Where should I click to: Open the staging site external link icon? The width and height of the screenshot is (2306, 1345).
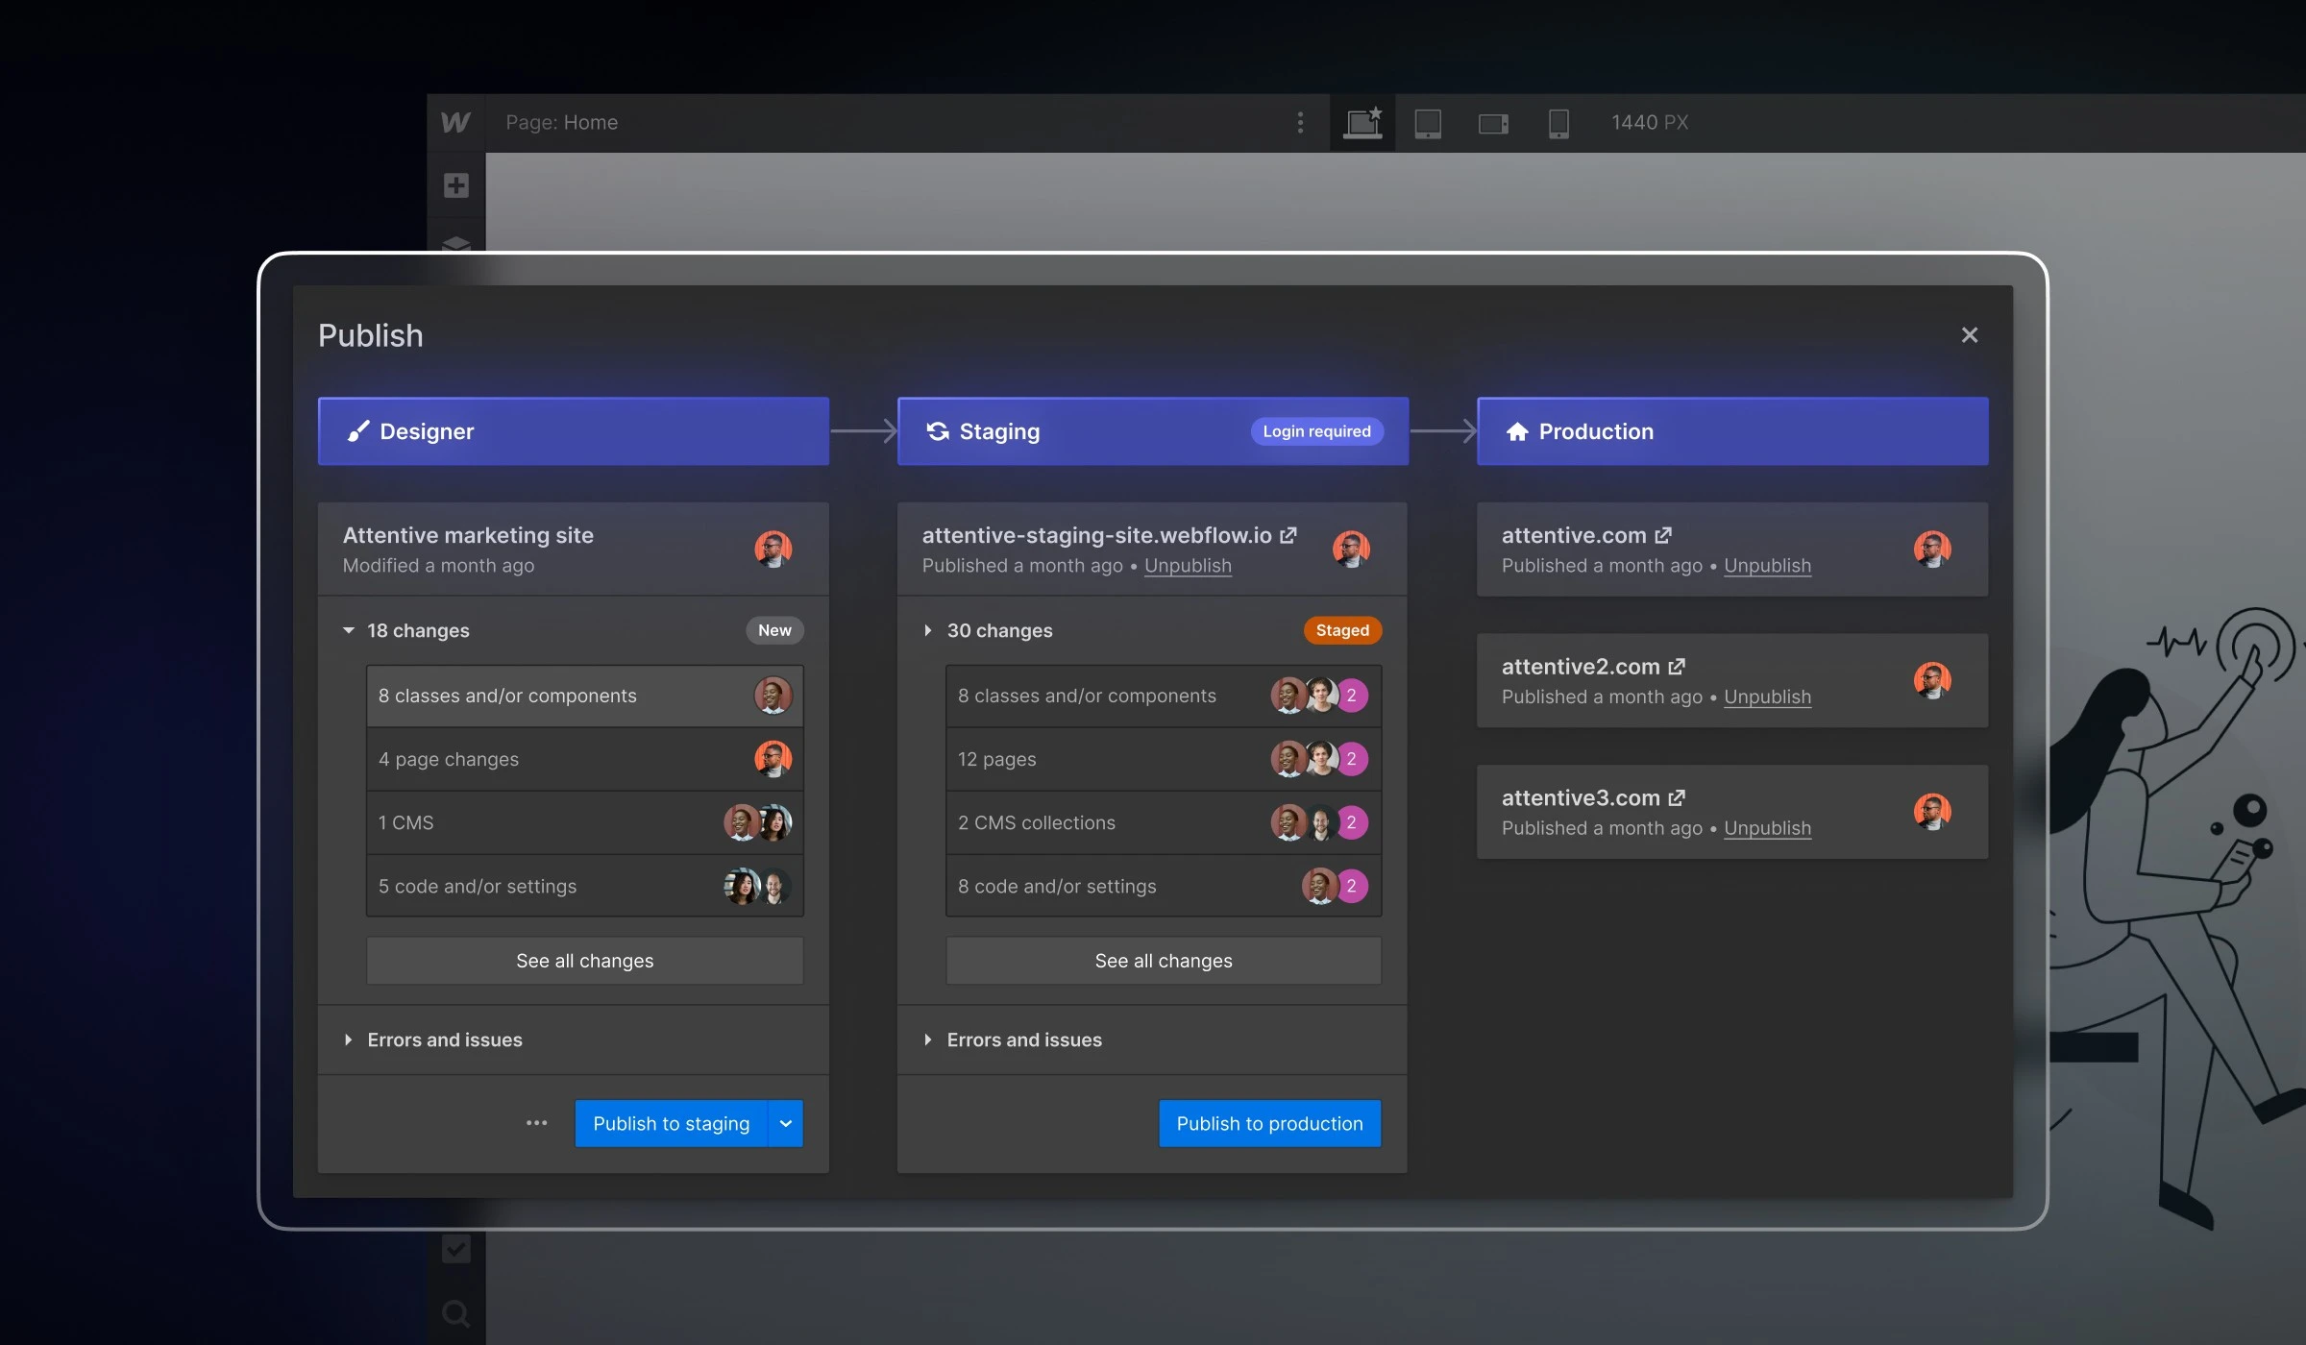pyautogui.click(x=1288, y=535)
